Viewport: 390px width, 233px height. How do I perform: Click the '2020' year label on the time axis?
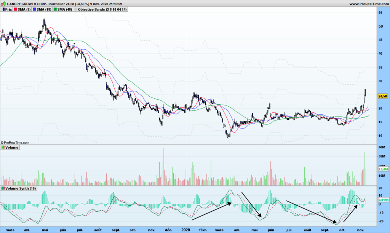[186, 230]
